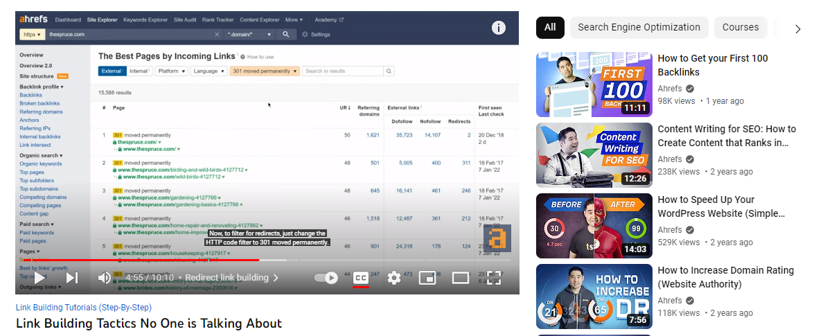Viewport: 816px width, 336px height.
Task: Open the How to Increase DR thumbnail
Action: coord(594,297)
